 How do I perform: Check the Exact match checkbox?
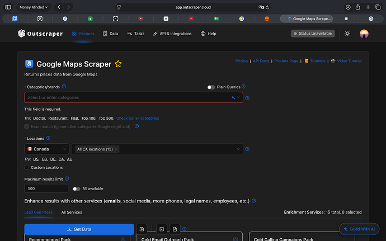click(x=27, y=126)
